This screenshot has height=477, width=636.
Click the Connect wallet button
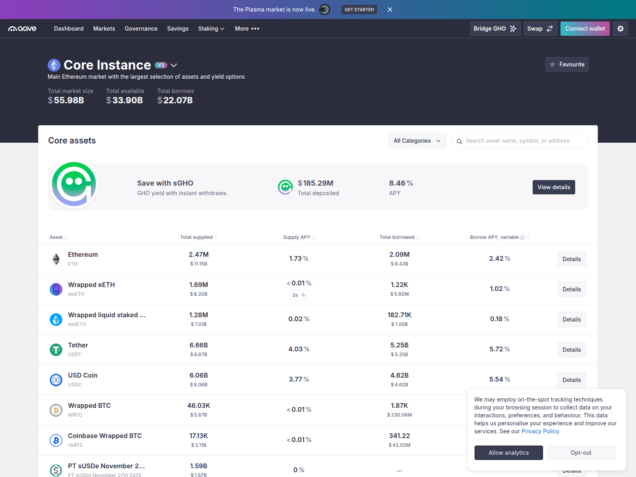click(585, 28)
